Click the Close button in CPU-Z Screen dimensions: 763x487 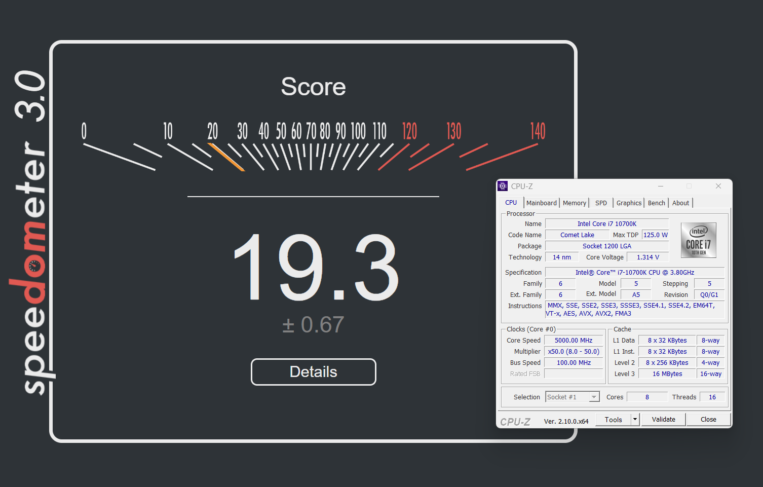pos(708,420)
